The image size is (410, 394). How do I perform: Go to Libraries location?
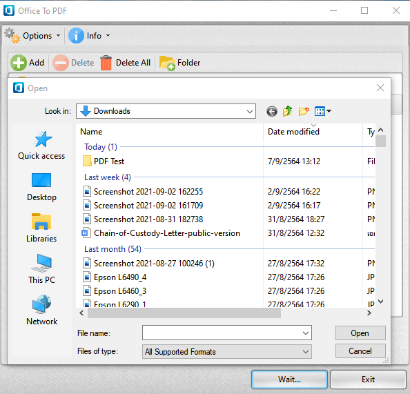pyautogui.click(x=41, y=228)
